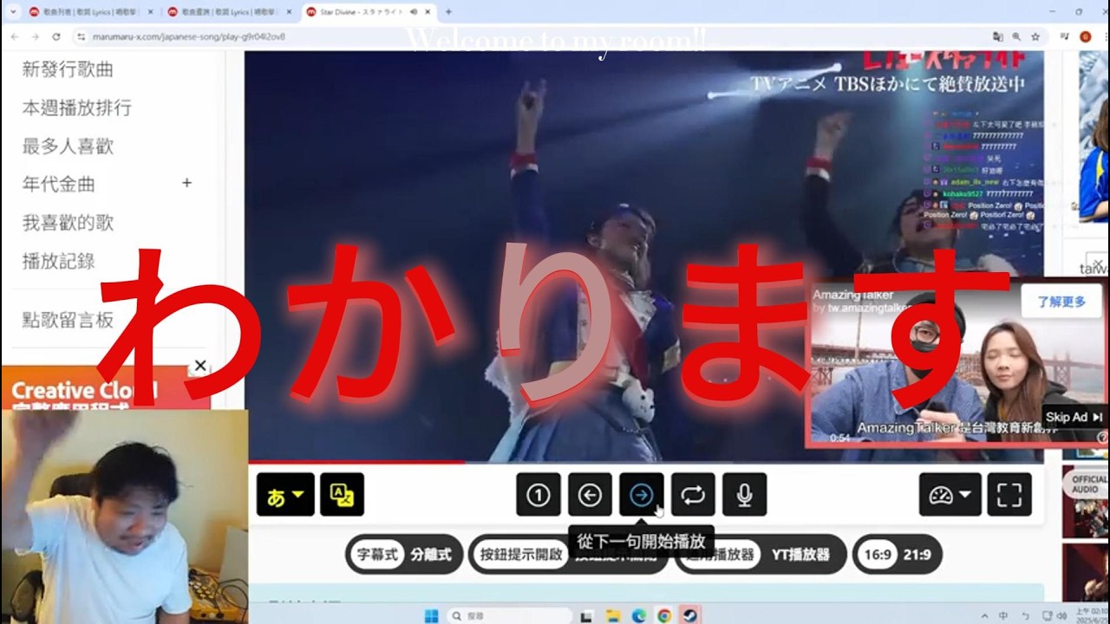
Task: Toggle the loop repeat button
Action: [x=693, y=495]
